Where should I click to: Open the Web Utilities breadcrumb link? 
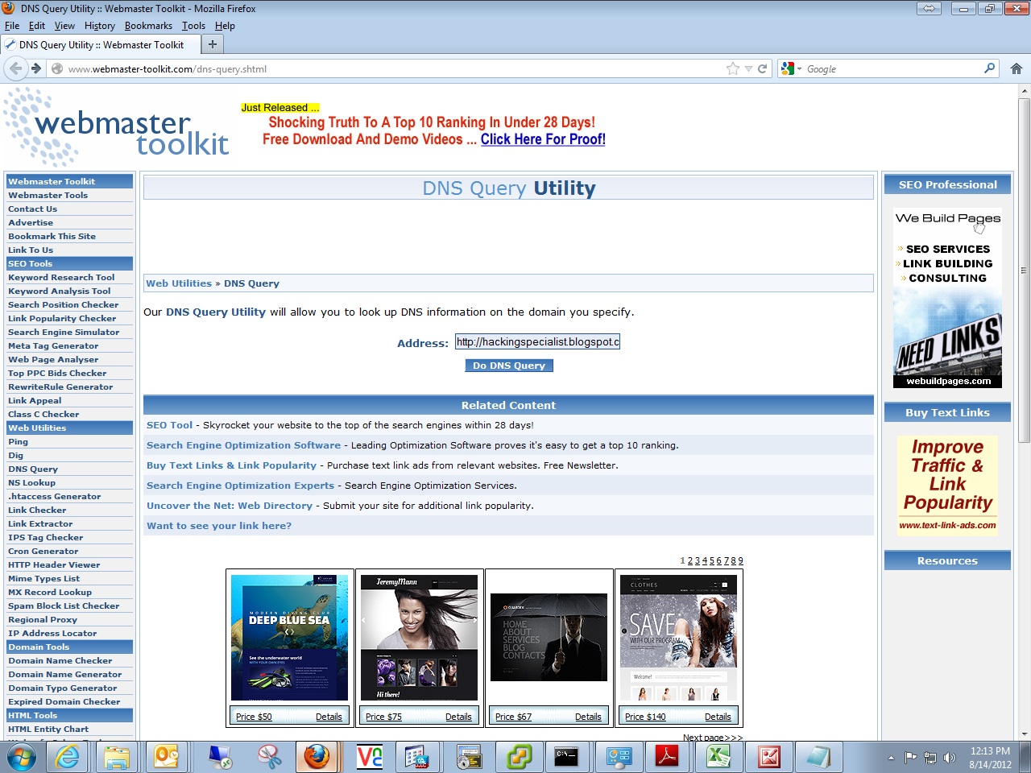coord(179,283)
